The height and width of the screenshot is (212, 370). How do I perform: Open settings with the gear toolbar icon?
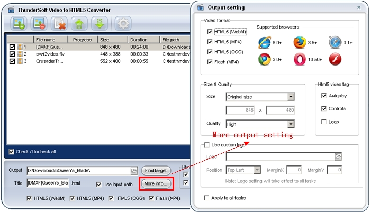123,24
